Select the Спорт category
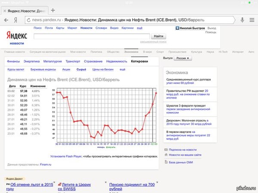Image resolution: width=258 pixels, height=193 pixels. (160, 52)
